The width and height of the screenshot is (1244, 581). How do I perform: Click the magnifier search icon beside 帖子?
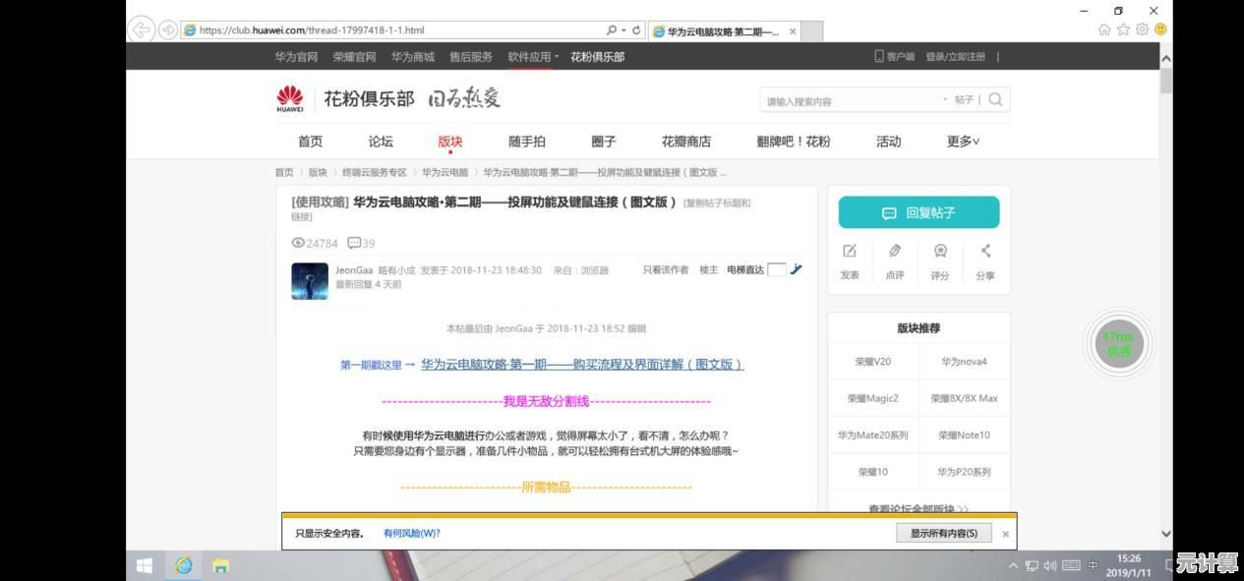(995, 99)
